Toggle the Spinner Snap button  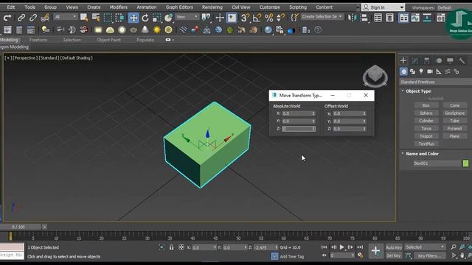pyautogui.click(x=280, y=18)
